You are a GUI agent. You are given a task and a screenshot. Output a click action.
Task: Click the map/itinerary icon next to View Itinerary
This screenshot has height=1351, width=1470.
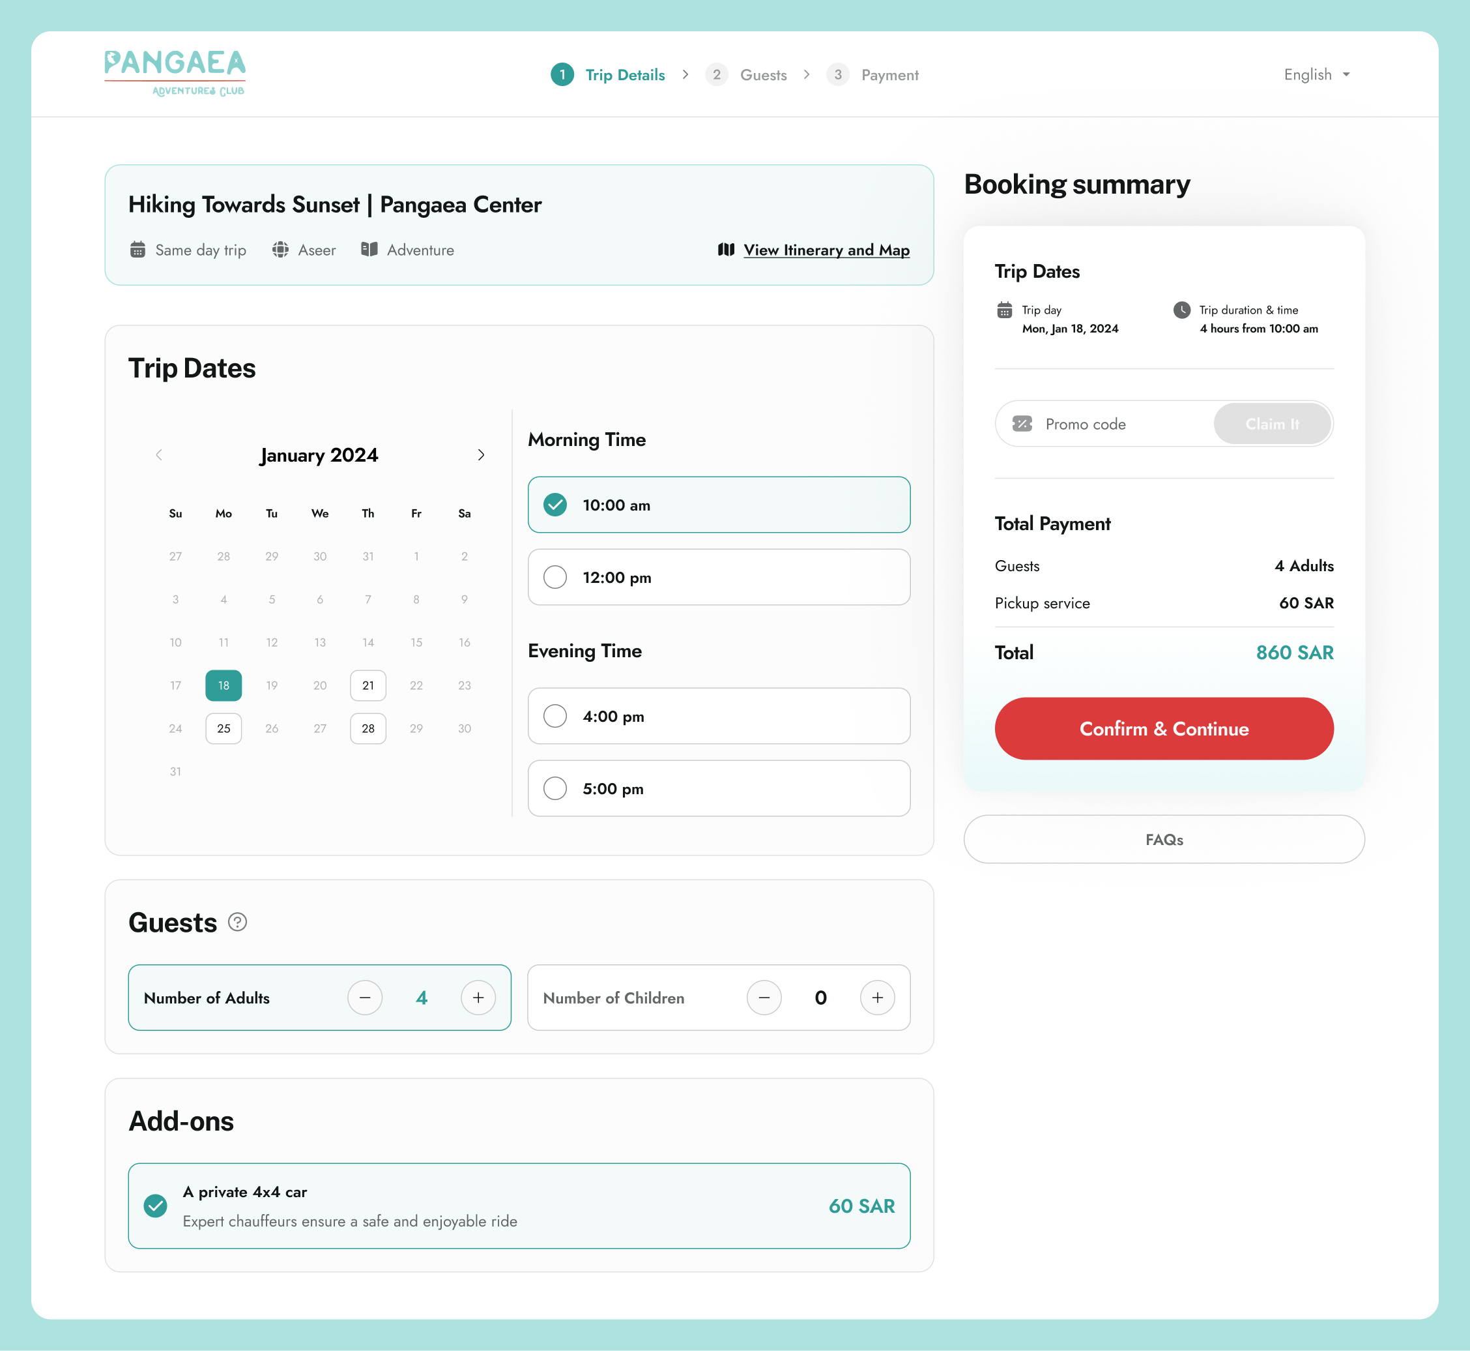coord(726,248)
